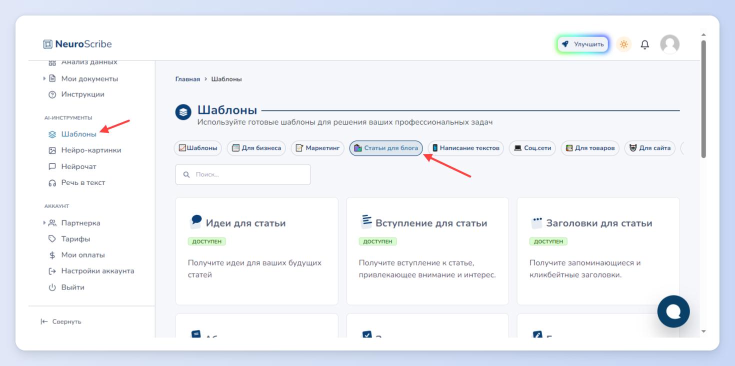The height and width of the screenshot is (366, 735).
Task: Click the Заголовки для статьи dots icon
Action: 537,222
